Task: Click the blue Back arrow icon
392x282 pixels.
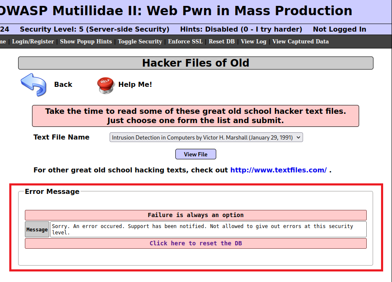Action: point(33,85)
